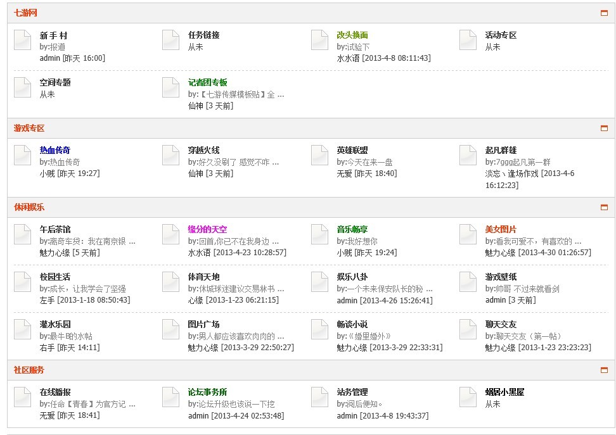Click the forum icon beside 聊天交友
This screenshot has width=616, height=435.
[468, 329]
